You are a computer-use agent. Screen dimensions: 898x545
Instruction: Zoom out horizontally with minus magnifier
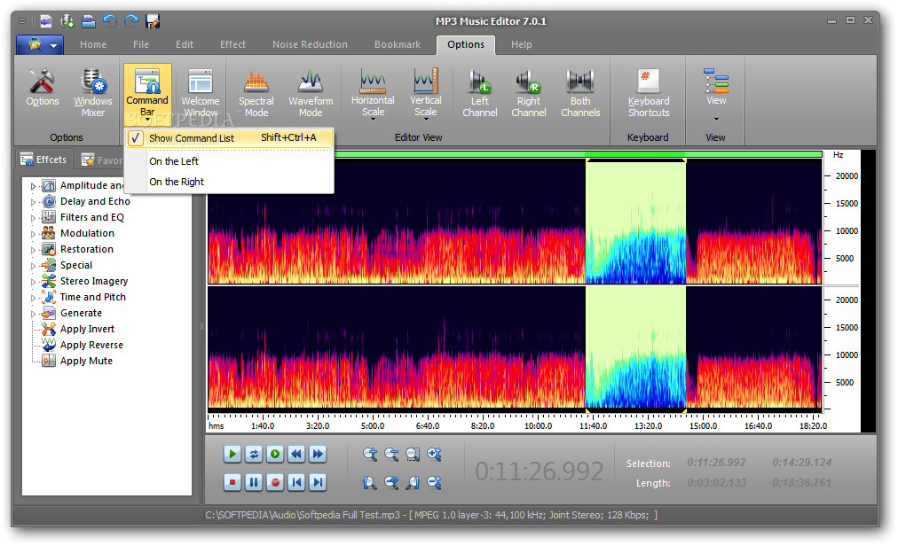coord(391,454)
